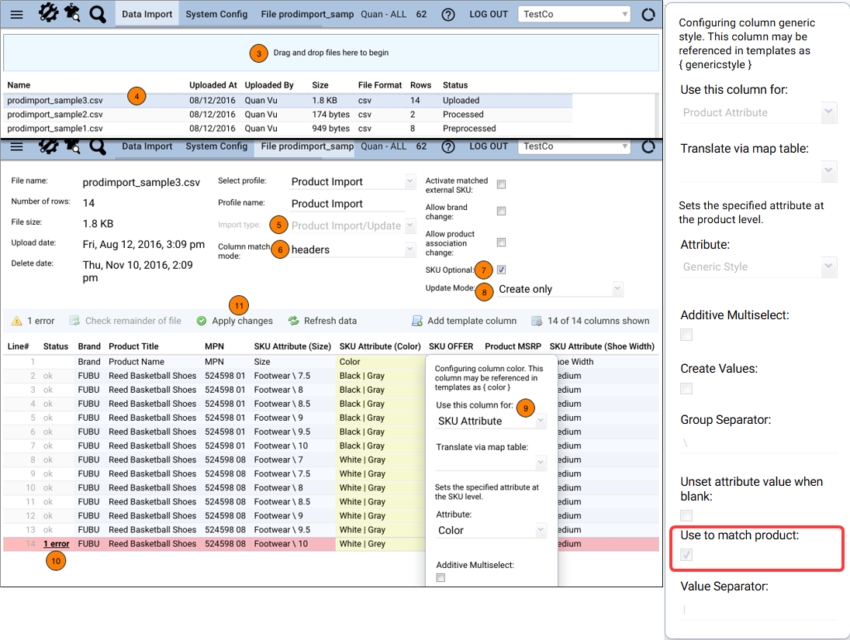Click the help question mark in topmost bar
850x640 pixels.
pos(447,15)
